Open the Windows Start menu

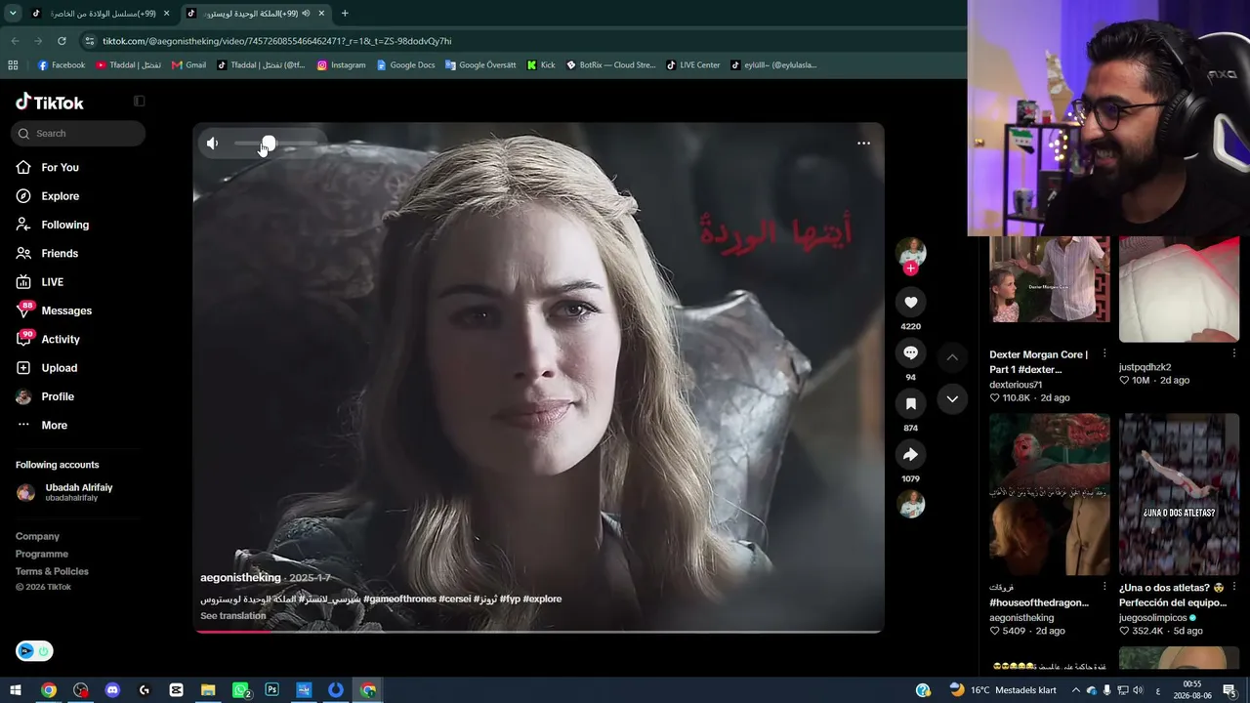pyautogui.click(x=16, y=690)
